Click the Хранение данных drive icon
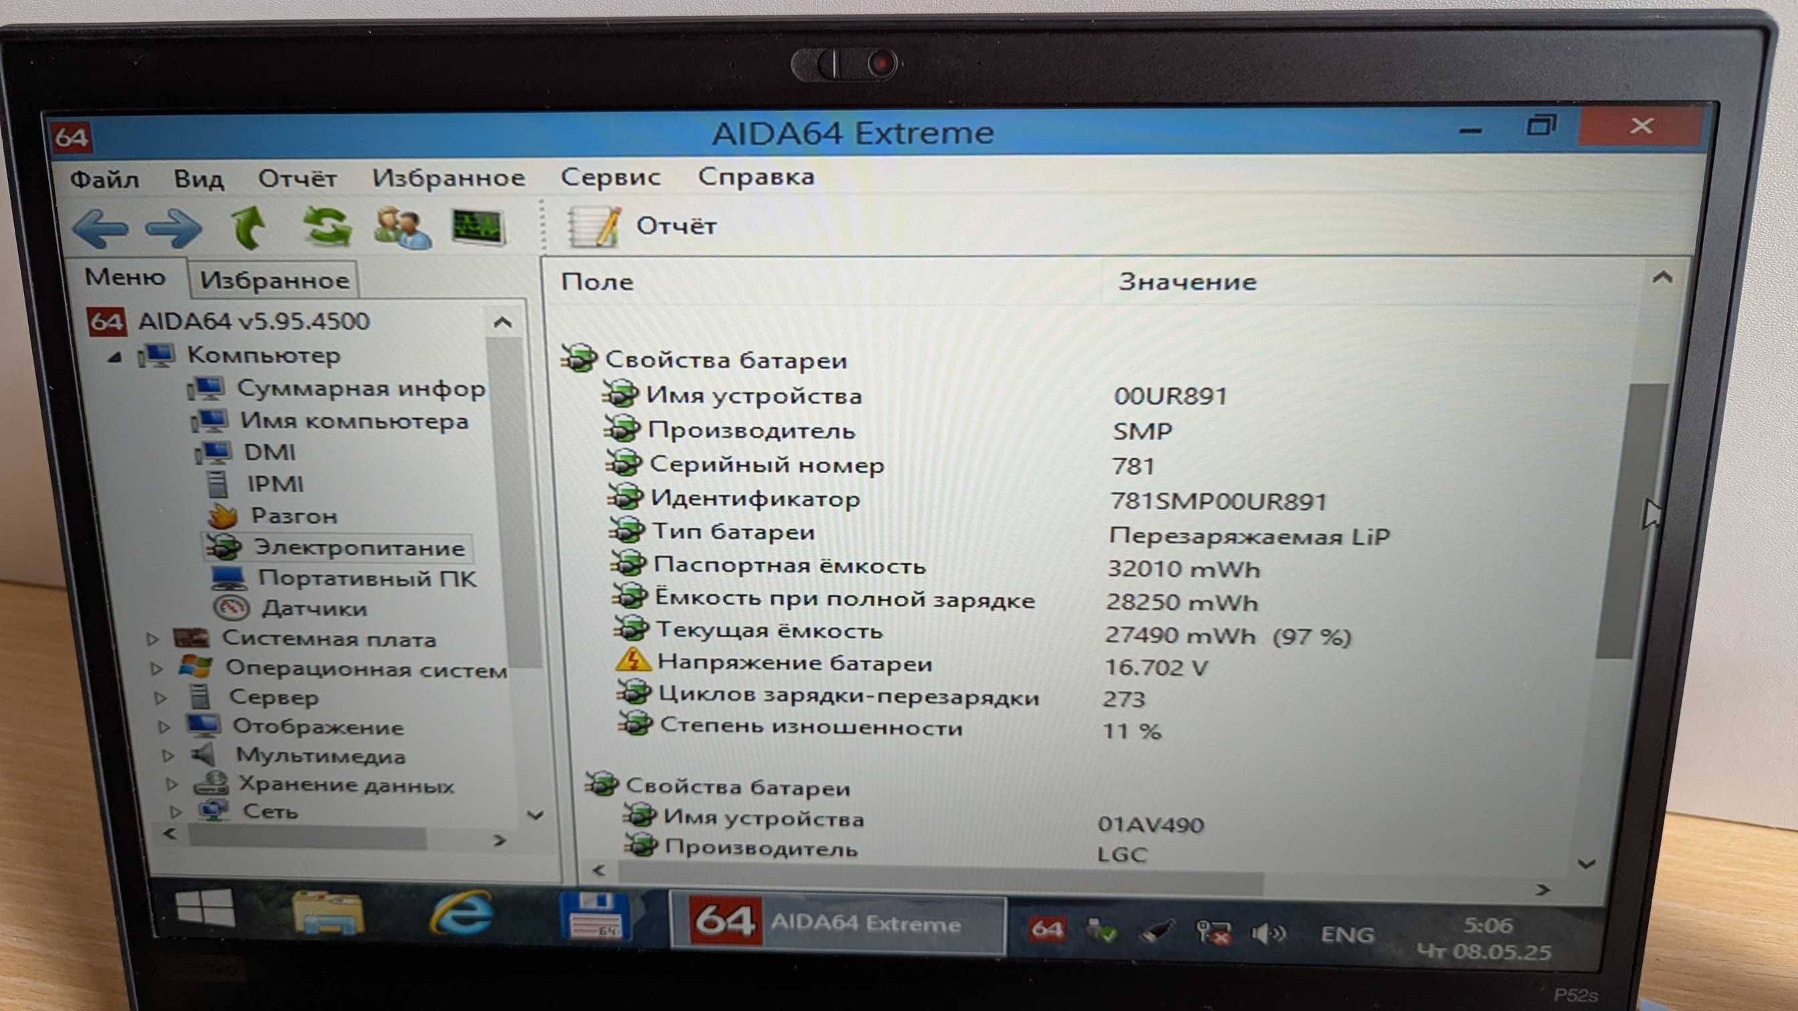 (211, 783)
